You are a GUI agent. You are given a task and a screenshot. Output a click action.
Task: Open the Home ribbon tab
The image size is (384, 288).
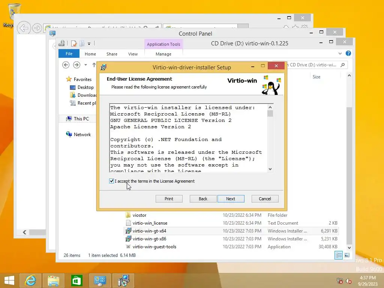[x=90, y=54]
